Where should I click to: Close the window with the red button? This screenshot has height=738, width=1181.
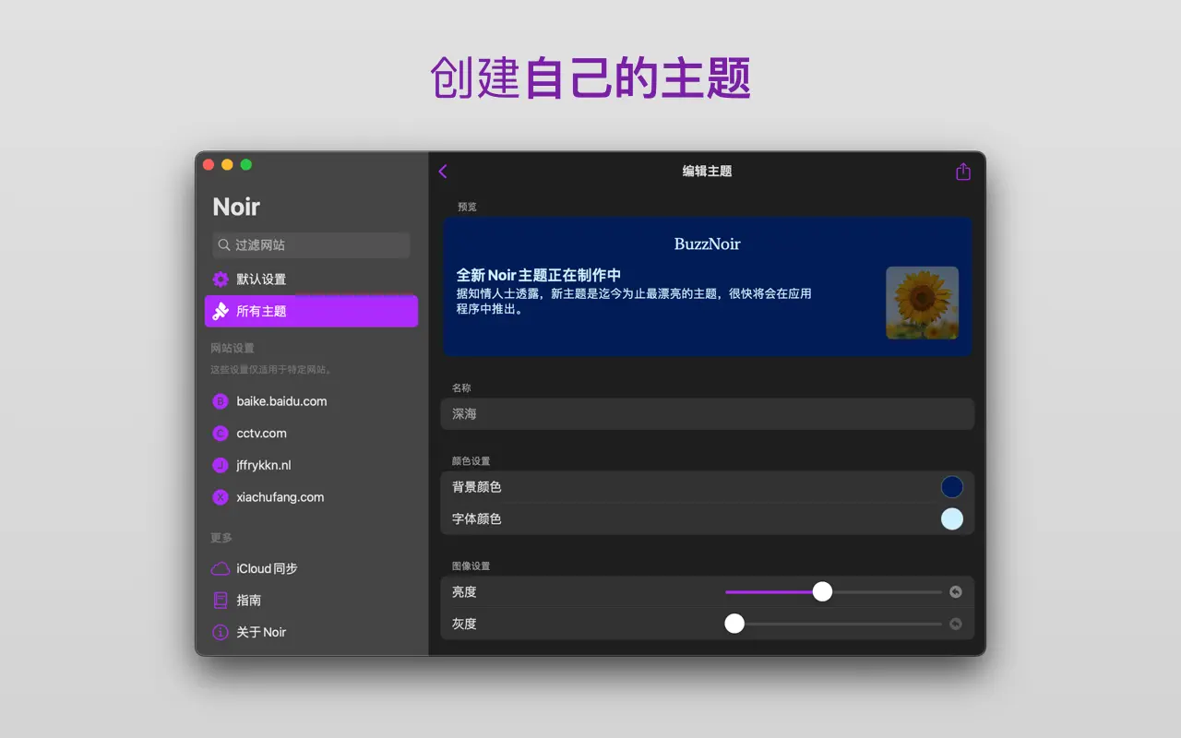tap(209, 165)
